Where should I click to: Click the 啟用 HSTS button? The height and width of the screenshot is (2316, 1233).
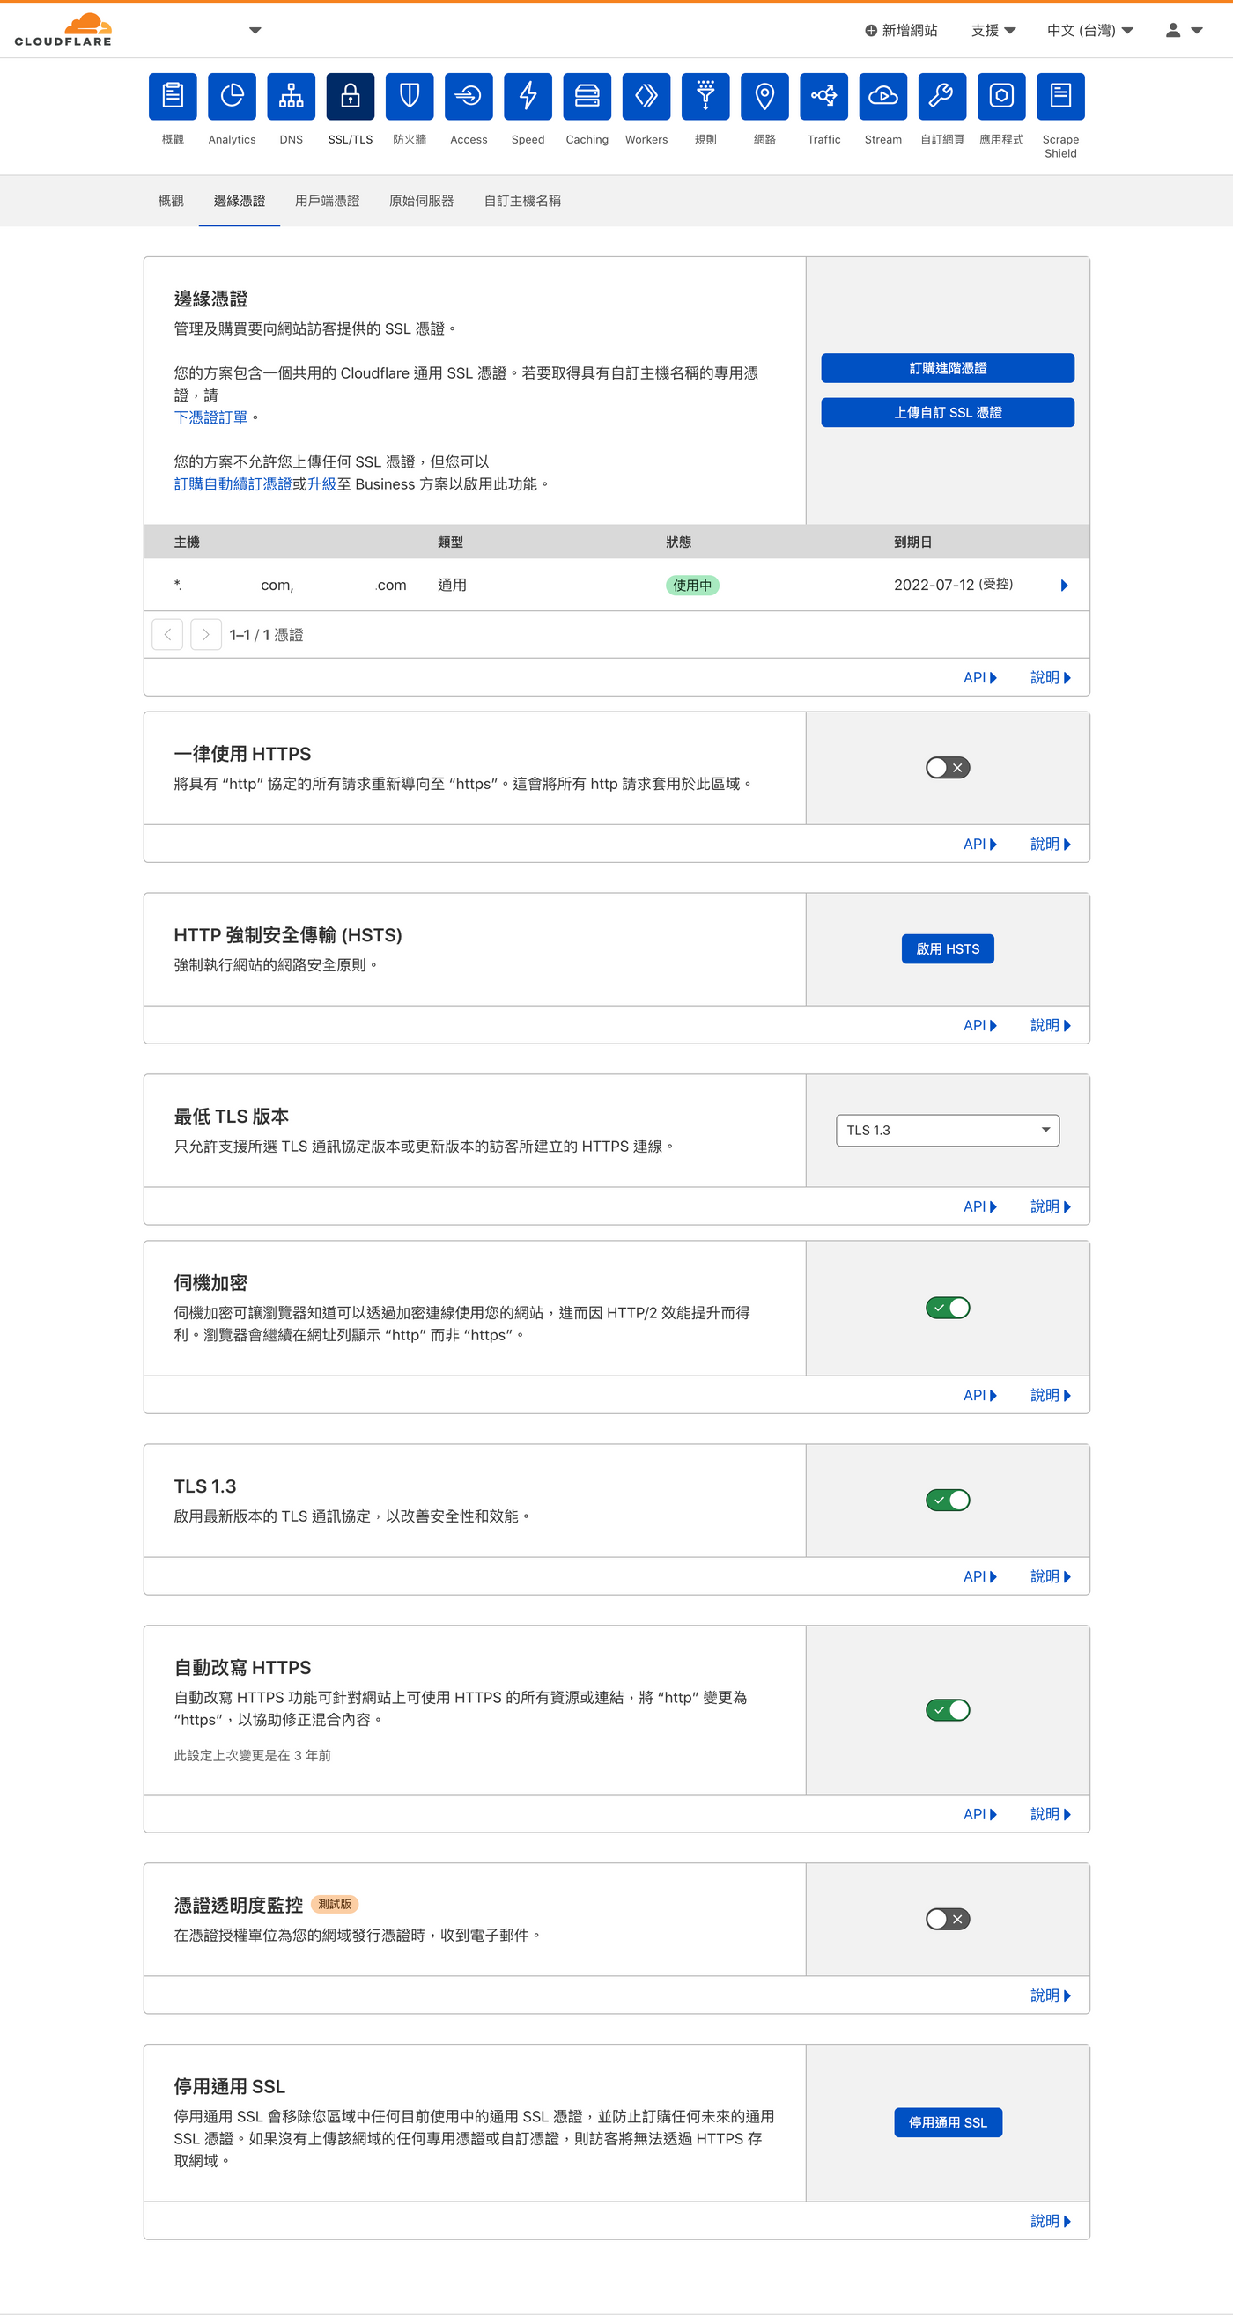pyautogui.click(x=948, y=949)
